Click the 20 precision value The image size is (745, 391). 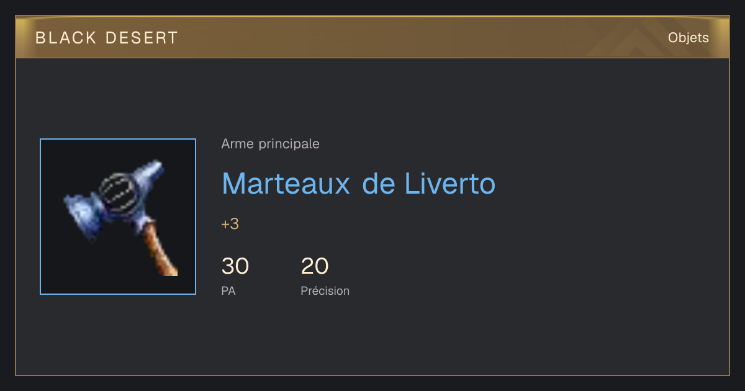(315, 266)
